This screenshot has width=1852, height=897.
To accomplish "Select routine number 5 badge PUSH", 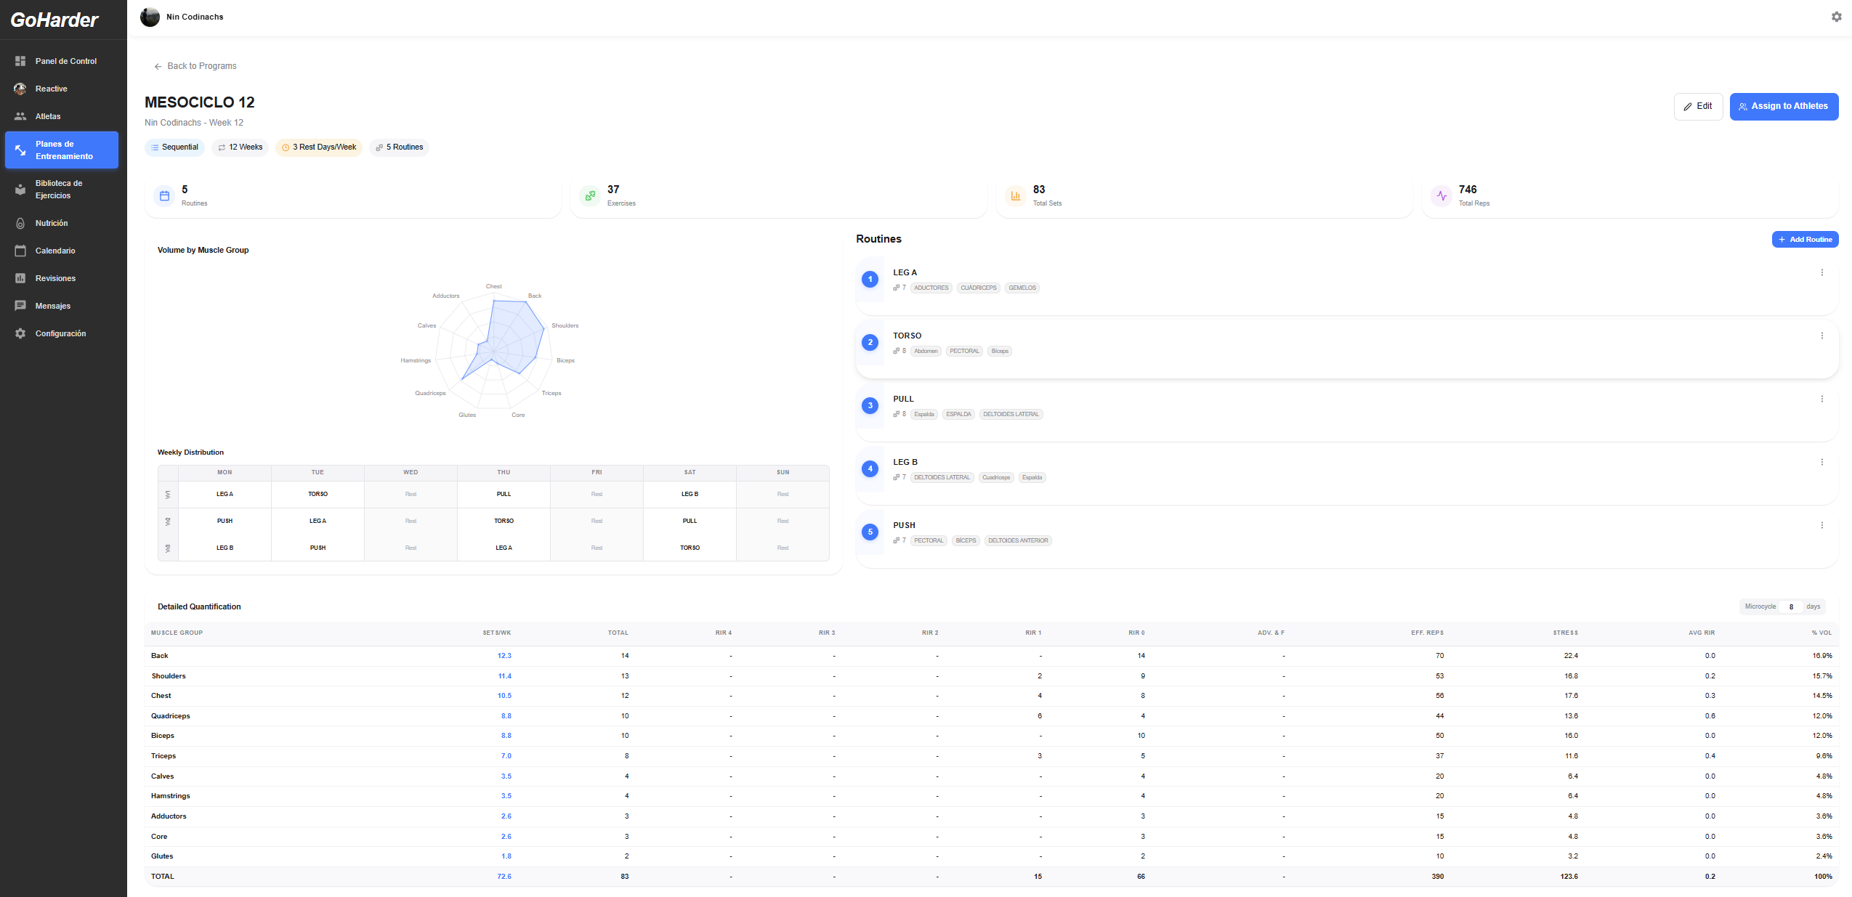I will coord(870,532).
